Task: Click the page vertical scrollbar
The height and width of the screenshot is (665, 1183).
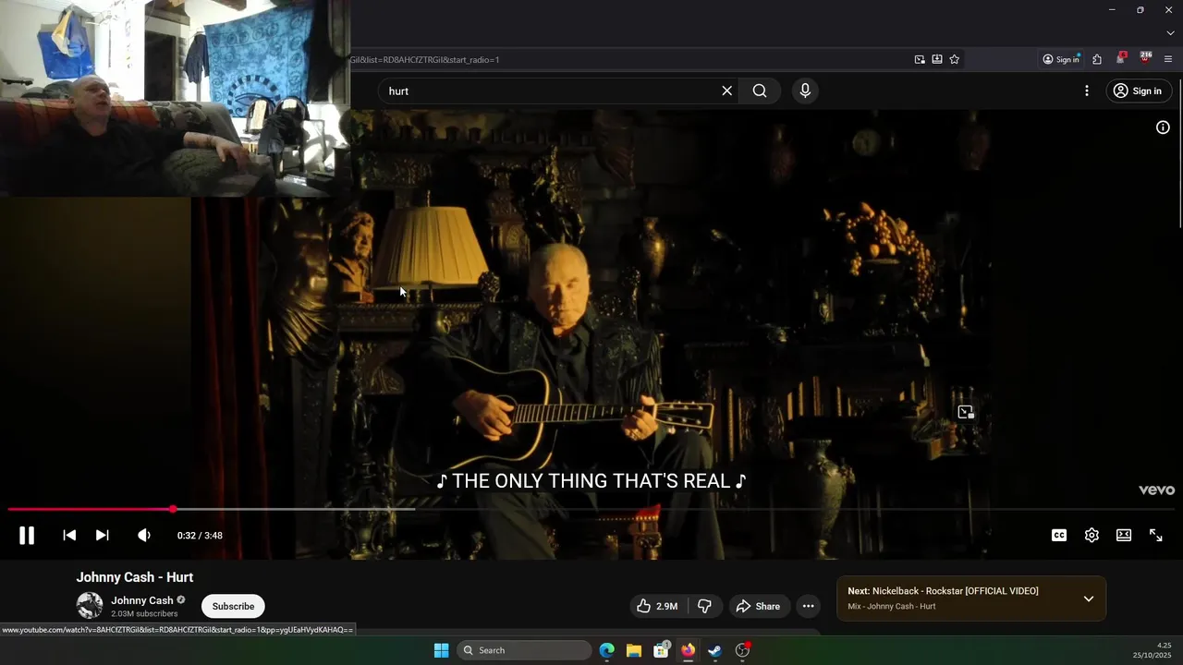Action: [x=1179, y=152]
